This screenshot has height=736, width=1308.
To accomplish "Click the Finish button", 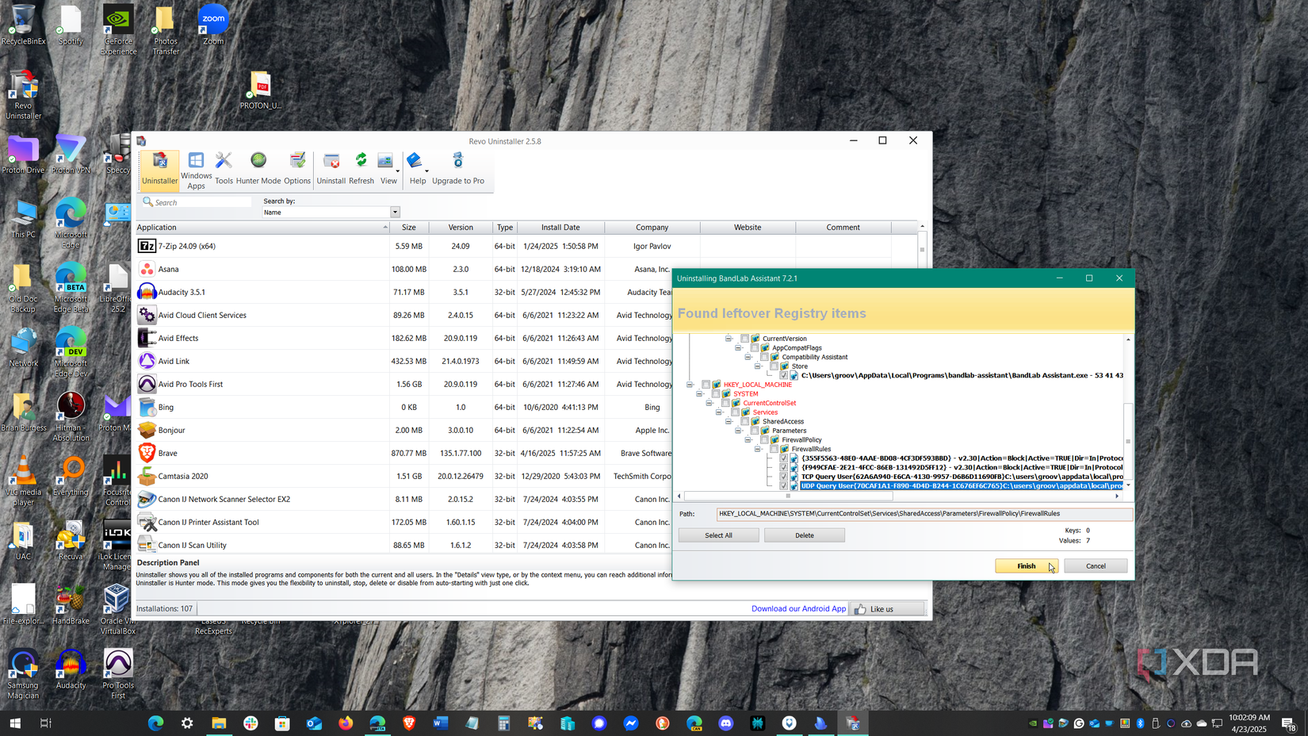I will click(x=1026, y=565).
